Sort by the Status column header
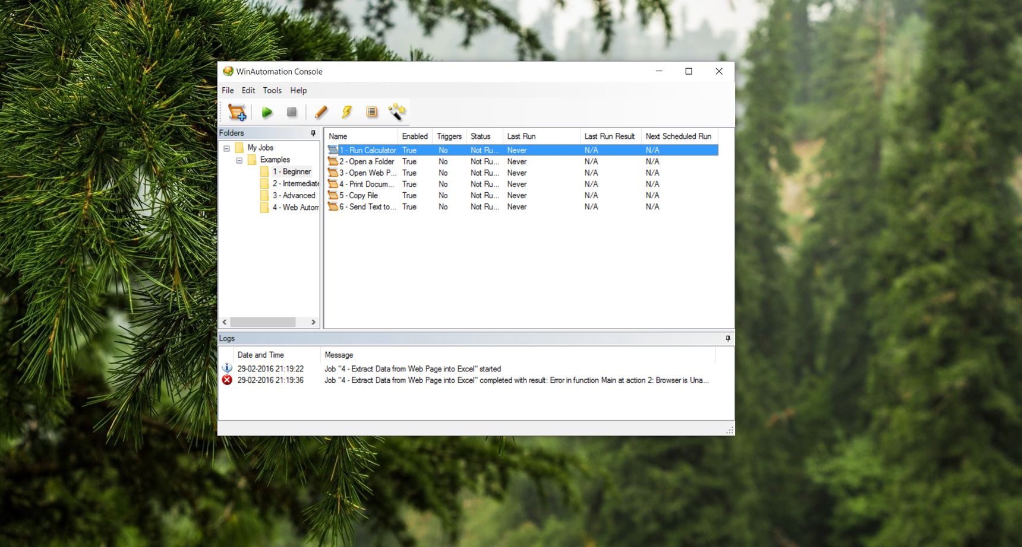 pyautogui.click(x=484, y=136)
